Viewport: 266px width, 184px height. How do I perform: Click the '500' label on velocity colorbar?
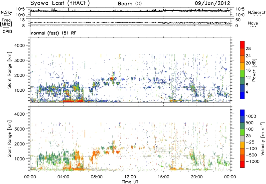250,123
